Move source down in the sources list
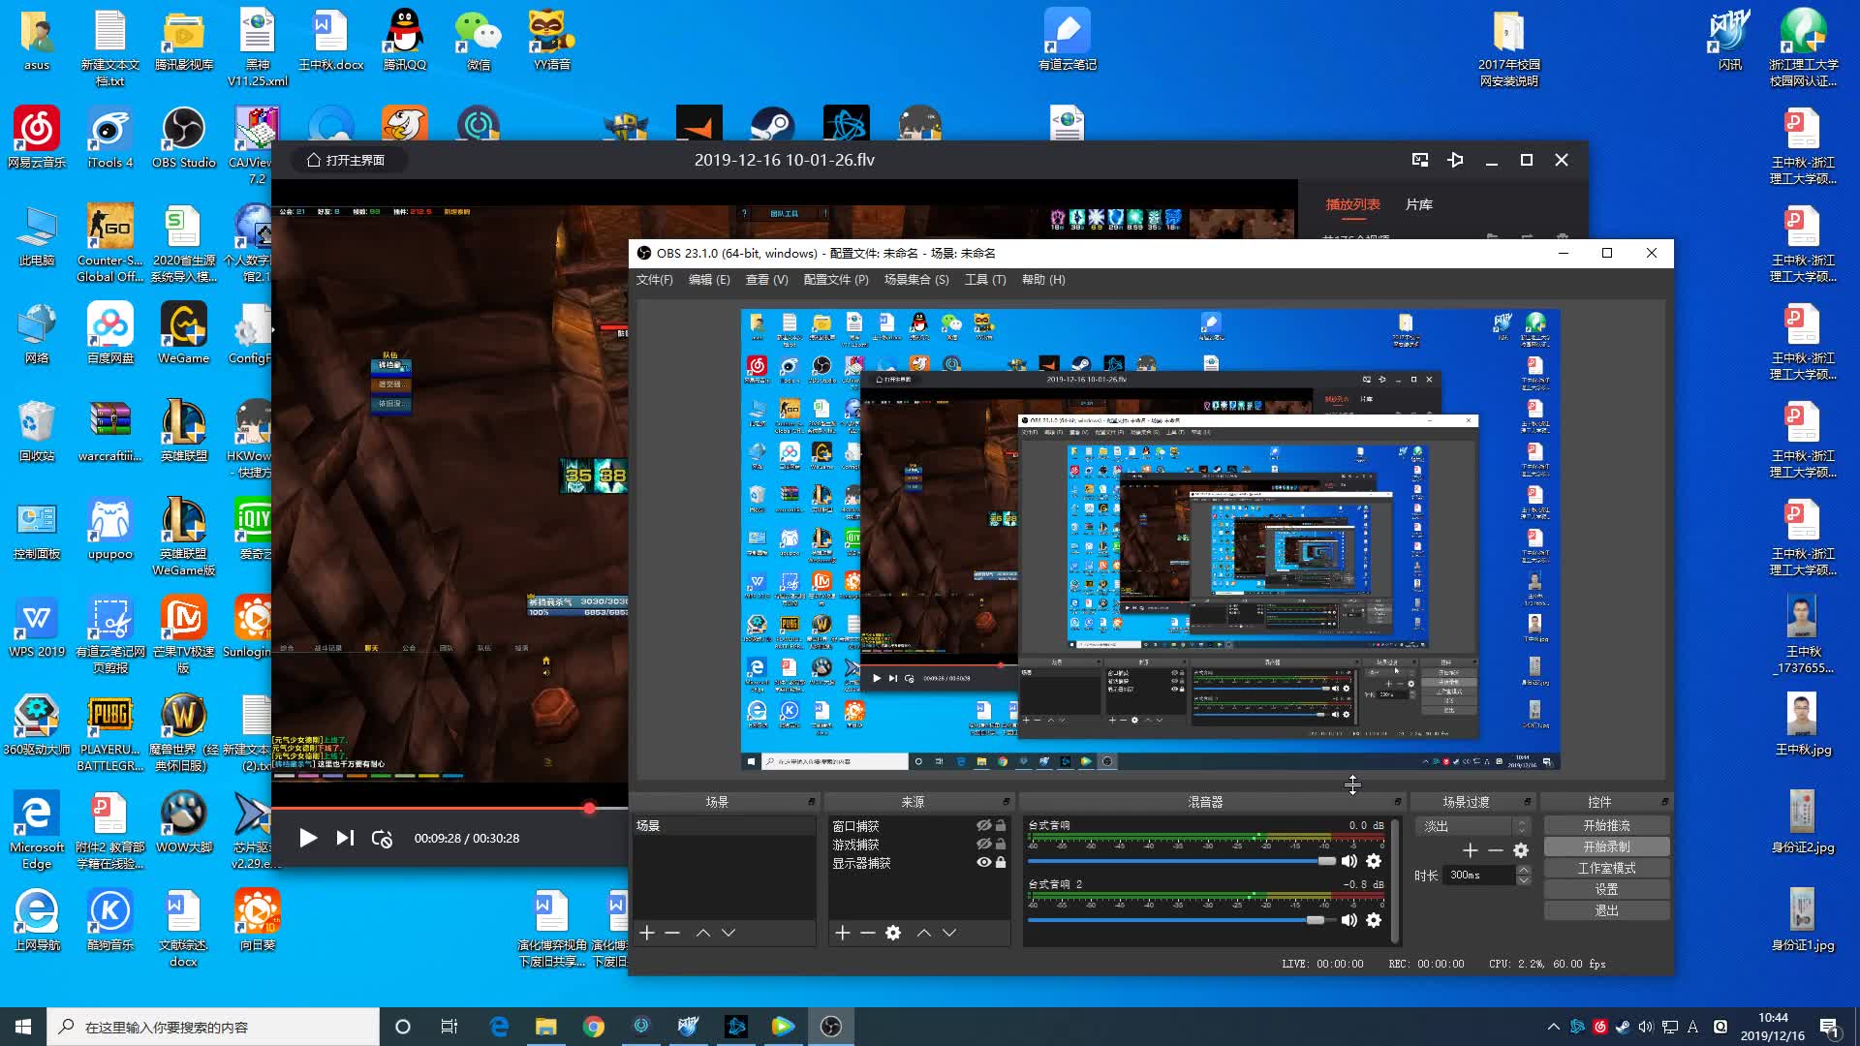The image size is (1860, 1046). pyautogui.click(x=949, y=933)
